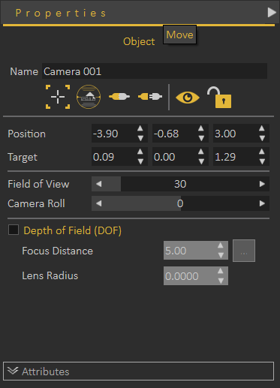The image size is (280, 388).
Task: Increase Field of View with right arrow
Action: pyautogui.click(x=262, y=184)
